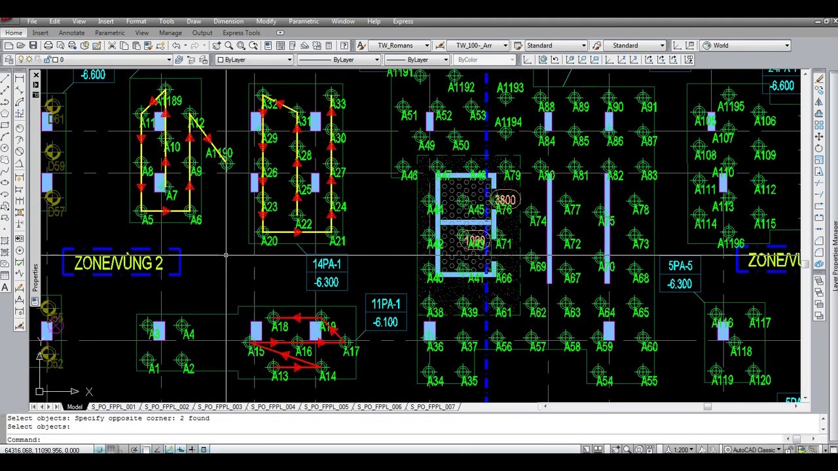Click the Undo arrow icon
Screen dimensions: 838x471
(176, 45)
